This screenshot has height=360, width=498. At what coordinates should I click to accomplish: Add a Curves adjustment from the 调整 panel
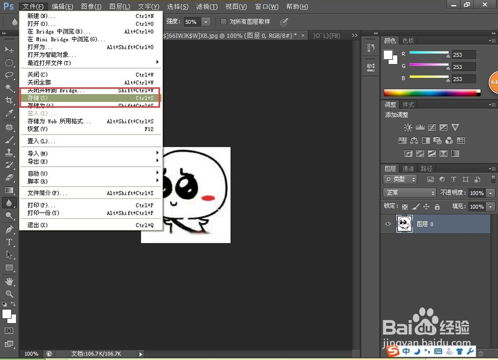click(432, 127)
